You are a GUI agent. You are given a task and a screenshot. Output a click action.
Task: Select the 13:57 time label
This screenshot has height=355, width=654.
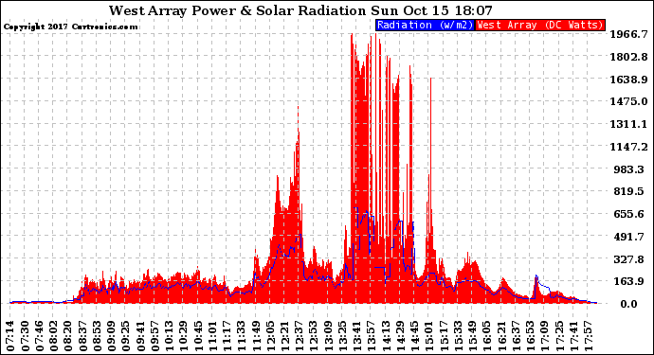[x=372, y=336]
